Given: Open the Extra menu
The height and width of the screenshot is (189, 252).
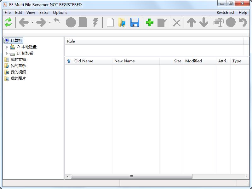Looking at the screenshot, I should pos(44,13).
